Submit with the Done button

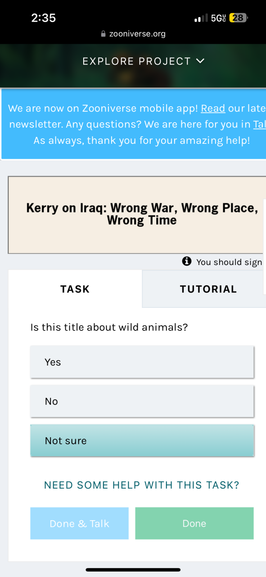click(x=194, y=523)
